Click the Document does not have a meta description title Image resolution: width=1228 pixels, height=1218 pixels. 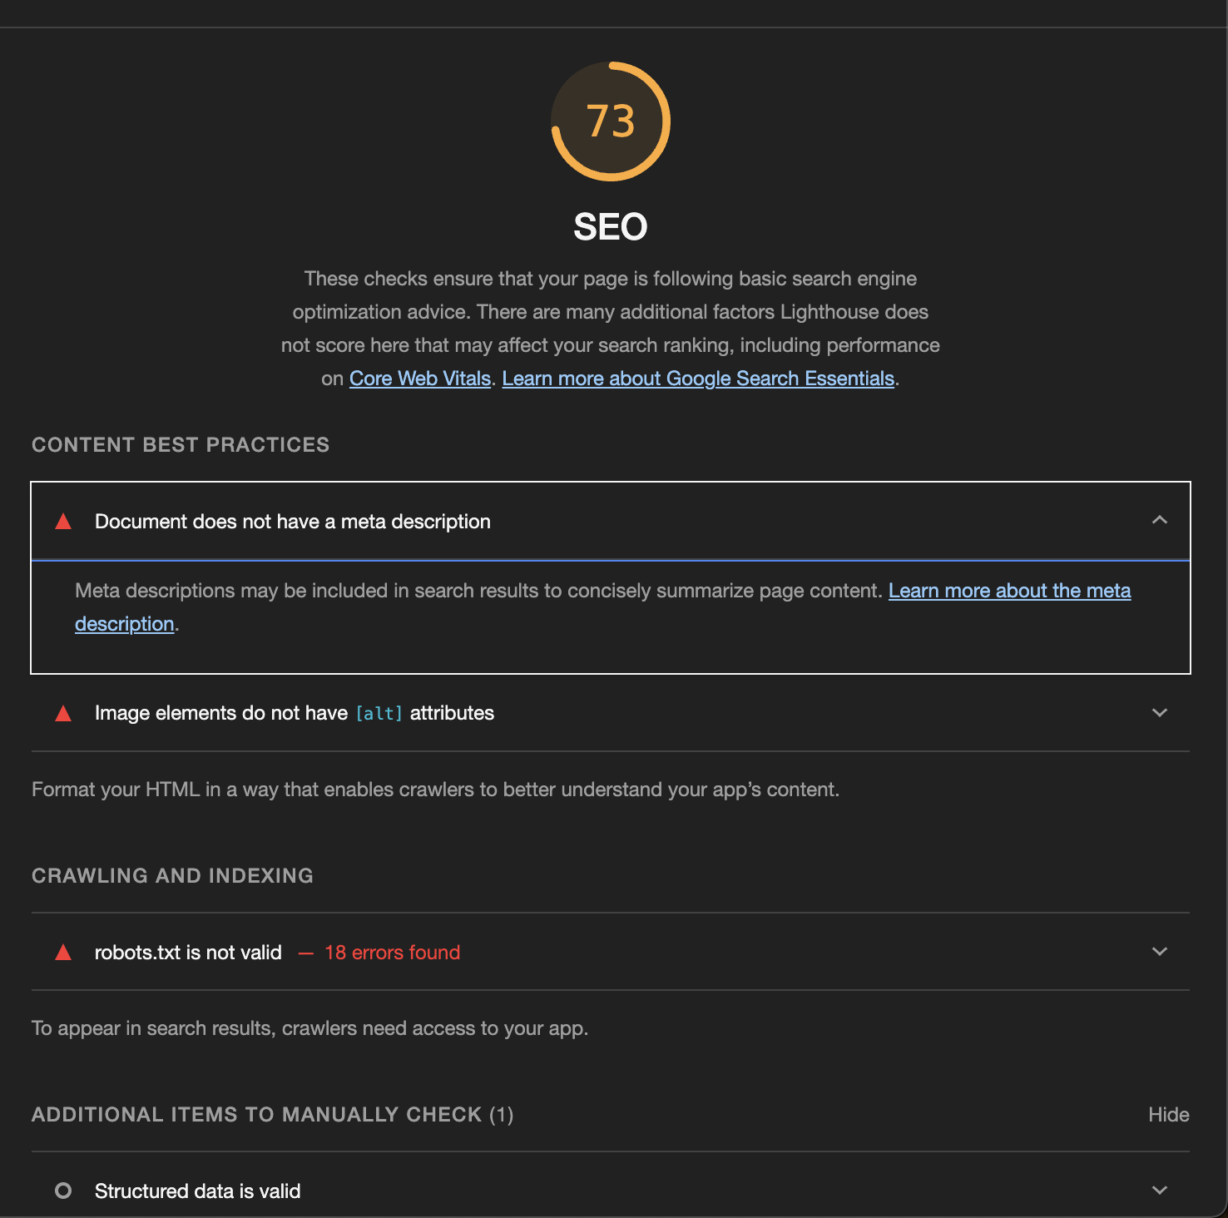click(292, 522)
